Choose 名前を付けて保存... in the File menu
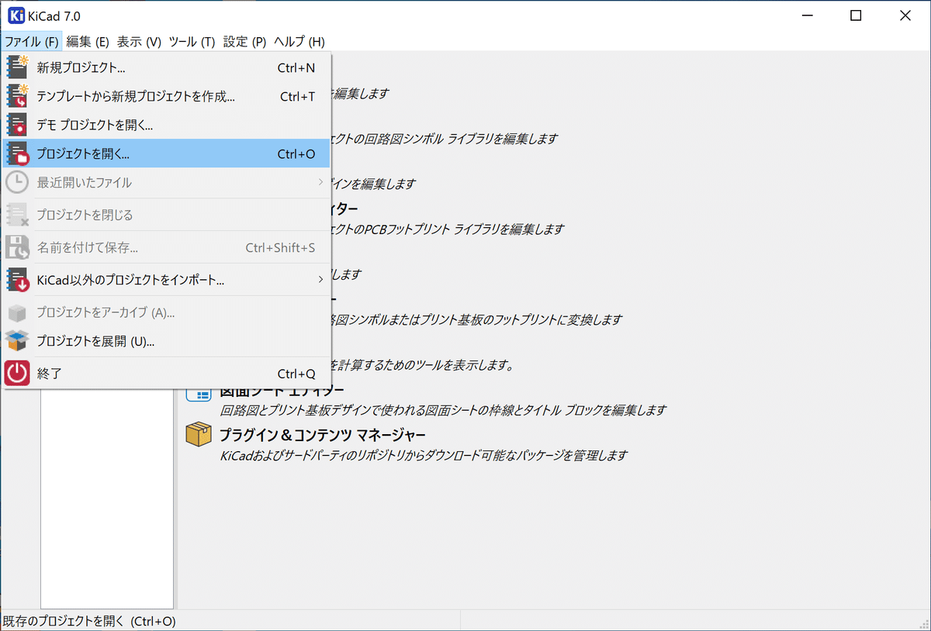This screenshot has height=631, width=931. [x=167, y=248]
